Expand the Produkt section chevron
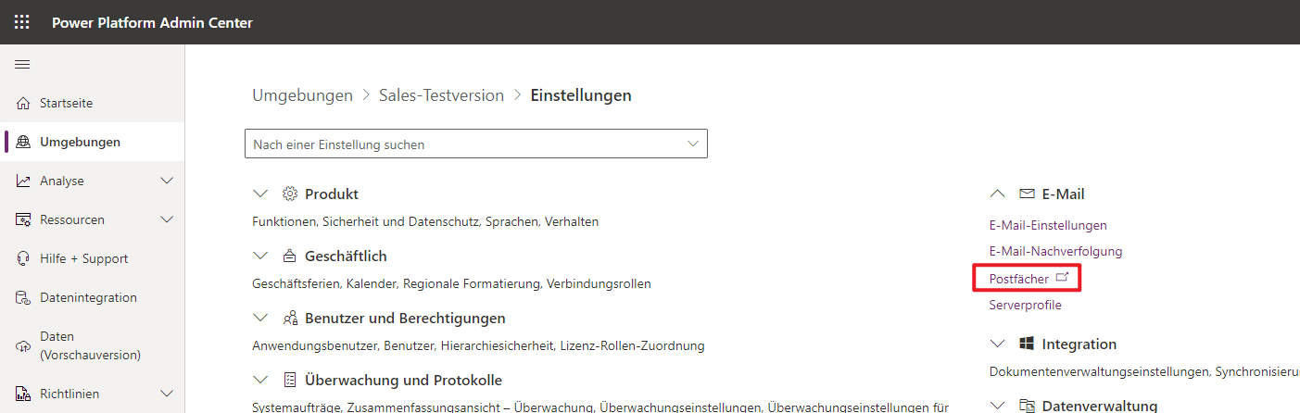 coord(260,194)
